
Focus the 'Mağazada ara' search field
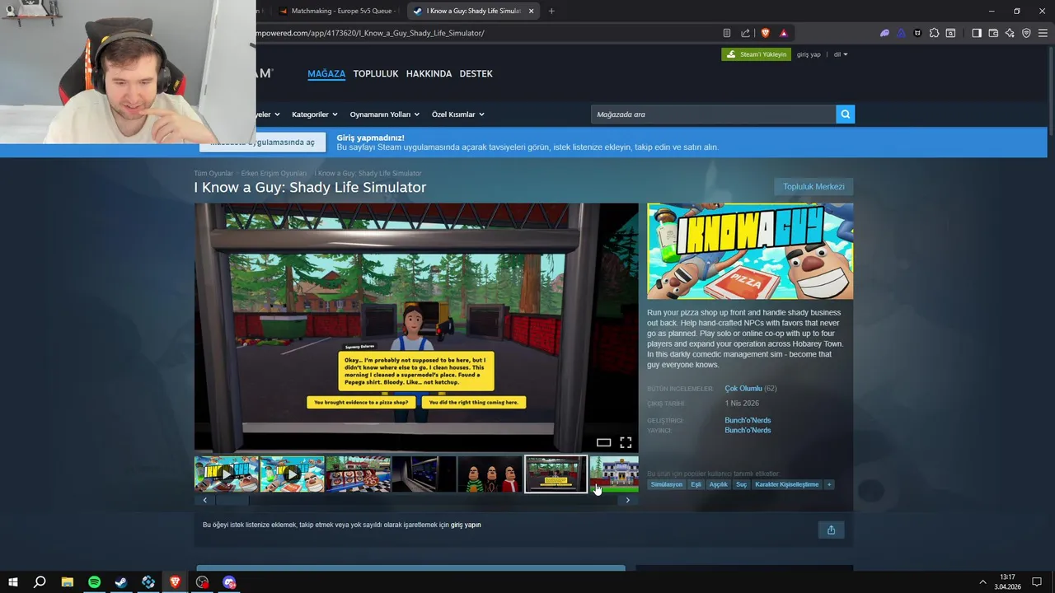coord(713,114)
